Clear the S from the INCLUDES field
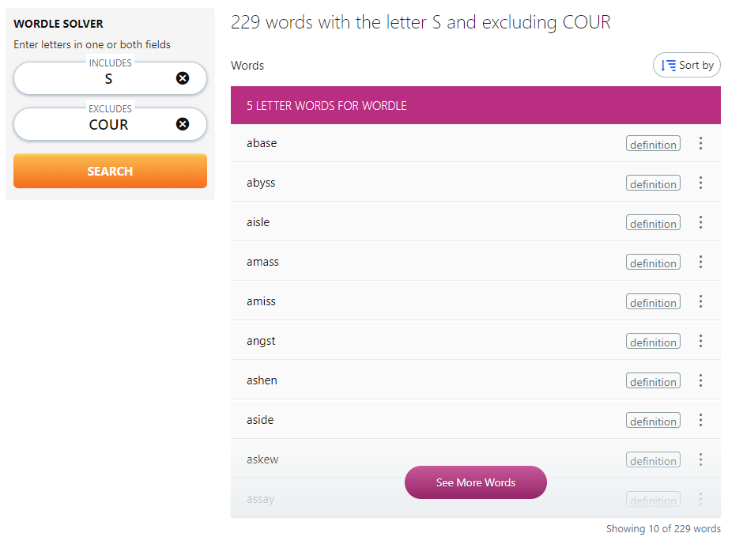This screenshot has width=743, height=552. coord(183,78)
